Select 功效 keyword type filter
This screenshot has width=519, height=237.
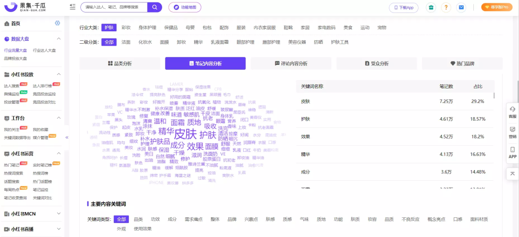pos(155,219)
